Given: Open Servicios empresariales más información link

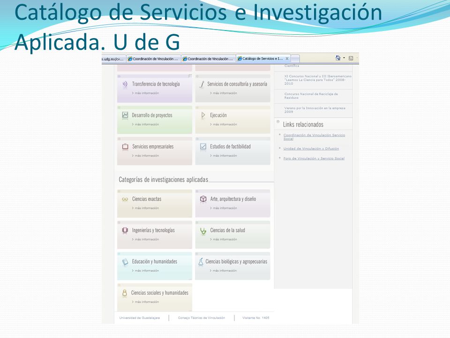Looking at the screenshot, I should [145, 156].
